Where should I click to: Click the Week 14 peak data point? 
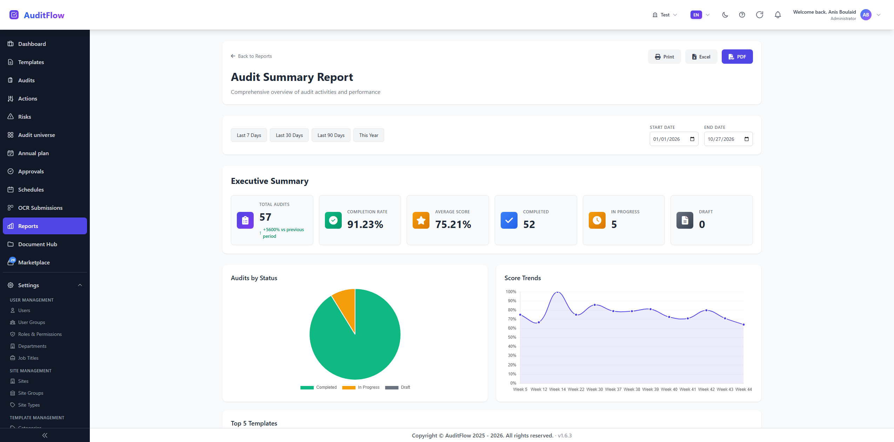558,292
